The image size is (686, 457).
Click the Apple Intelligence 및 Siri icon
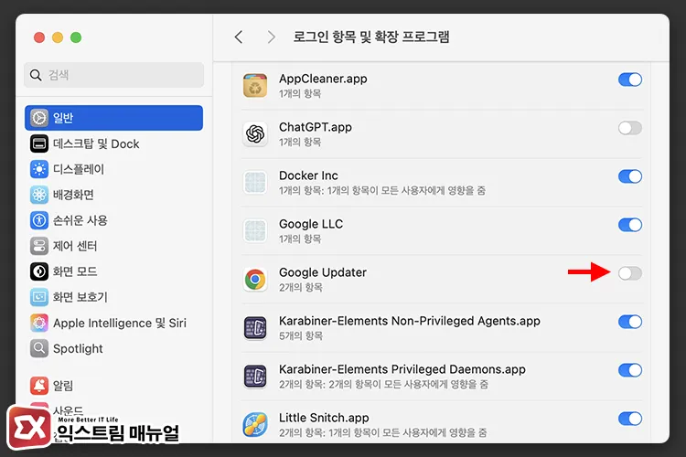pyautogui.click(x=39, y=323)
